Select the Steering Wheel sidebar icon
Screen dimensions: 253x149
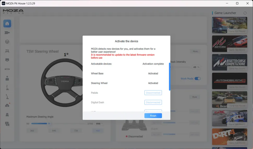tap(7, 42)
